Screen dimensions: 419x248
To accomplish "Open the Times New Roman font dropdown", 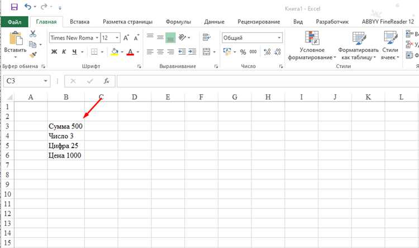I will pyautogui.click(x=97, y=38).
